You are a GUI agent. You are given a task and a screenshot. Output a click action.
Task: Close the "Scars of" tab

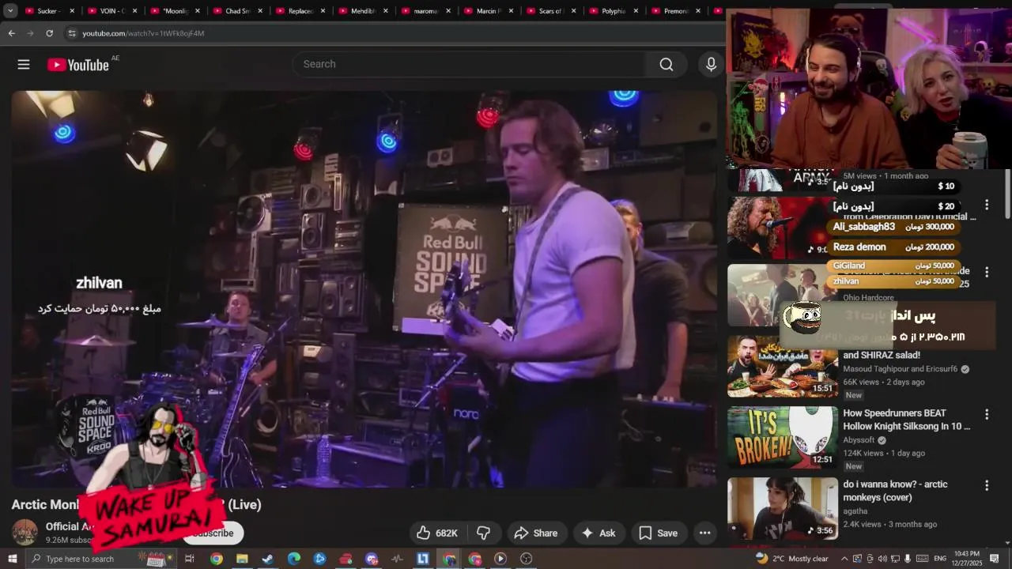click(x=574, y=11)
